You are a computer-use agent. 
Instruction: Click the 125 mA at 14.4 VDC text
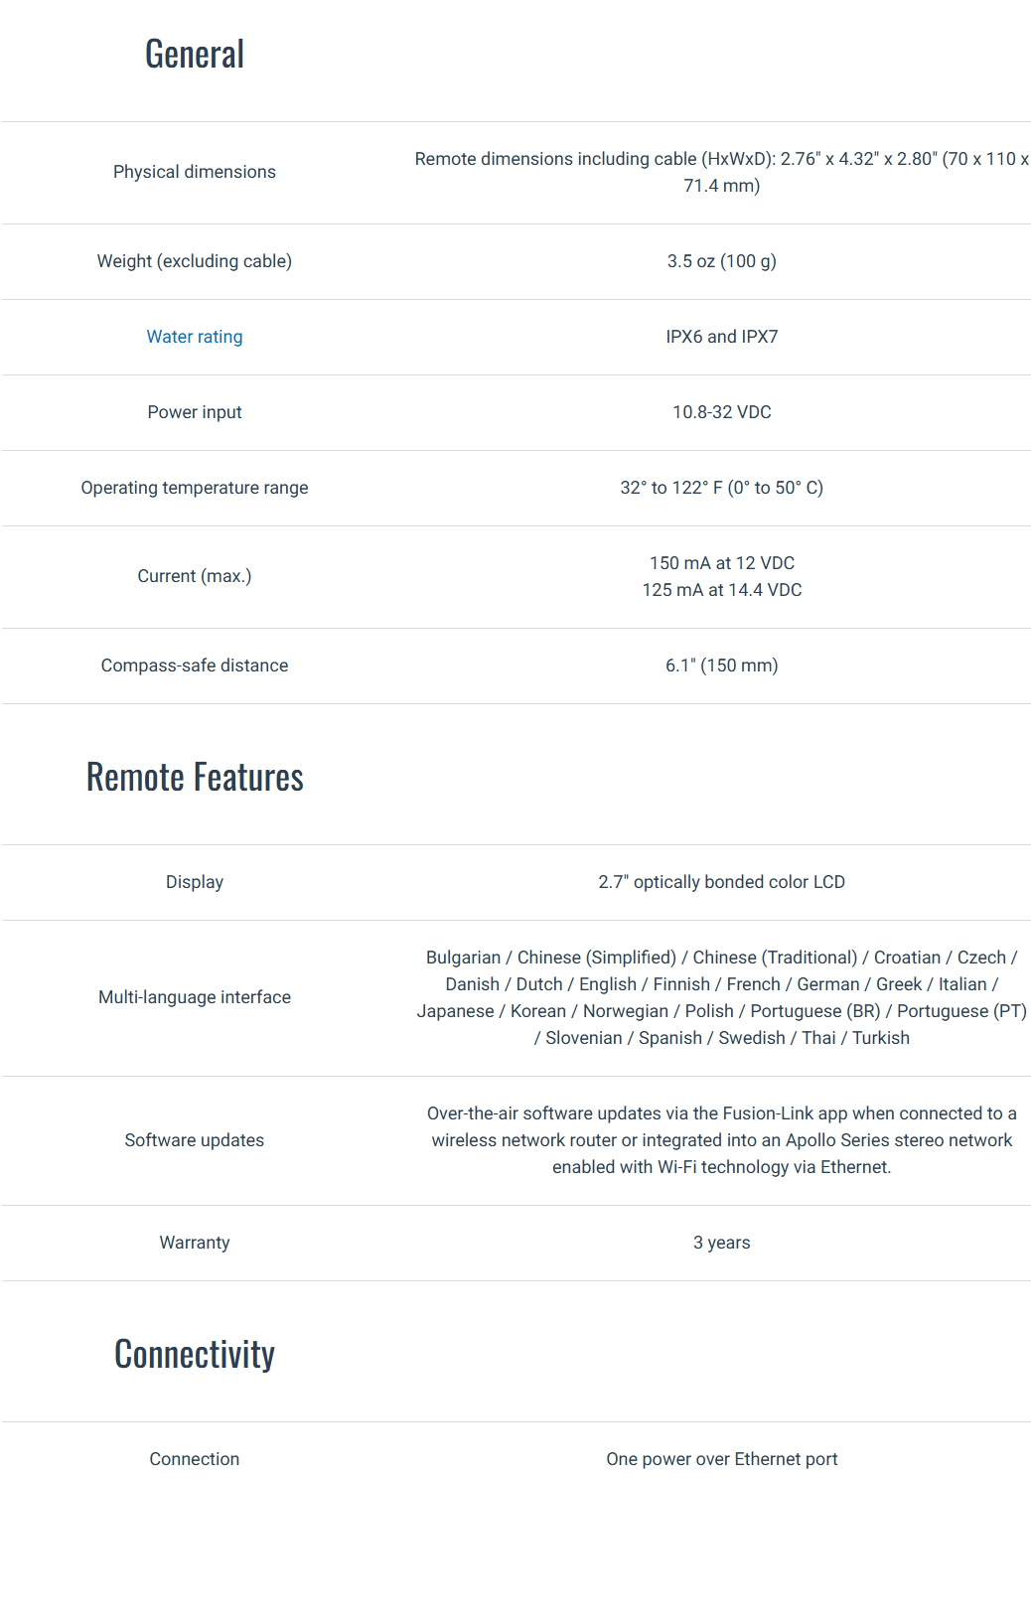tap(721, 590)
